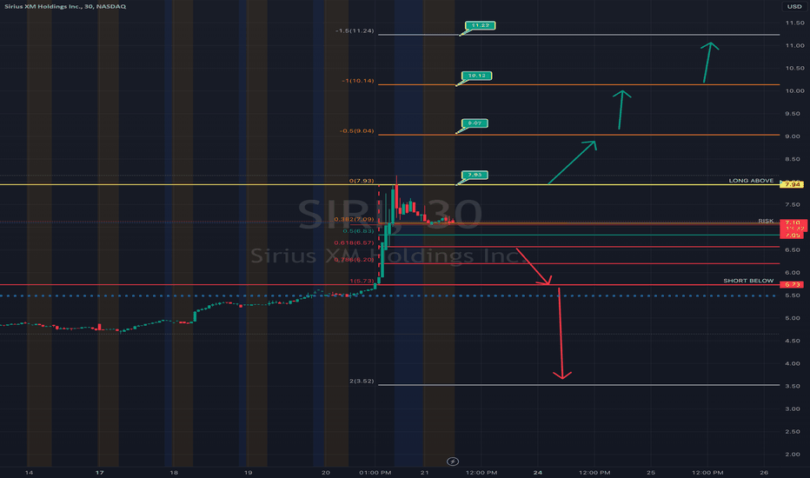Click the 0.618(6.57) Fibonacci level label

[354, 242]
